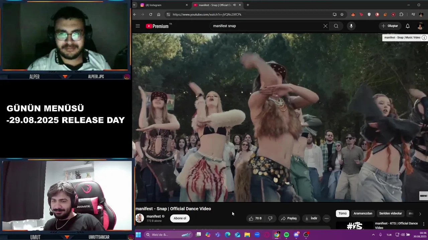Click the shield extension icon
This screenshot has height=240, width=428.
point(369,14)
